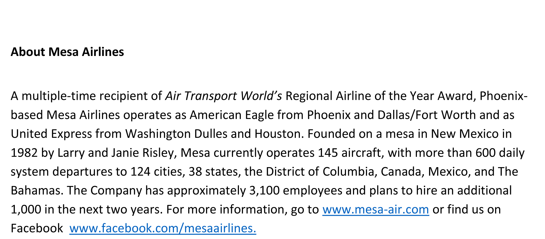
Task: Click the word "Facebook" on the last line
Action: click(x=37, y=228)
